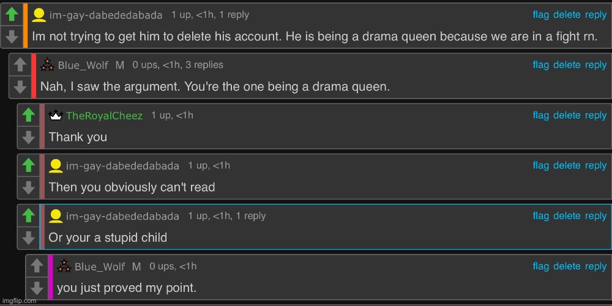Click the red color bar beside Blue_Wolf's comment
The height and width of the screenshot is (306, 612).
(x=34, y=76)
